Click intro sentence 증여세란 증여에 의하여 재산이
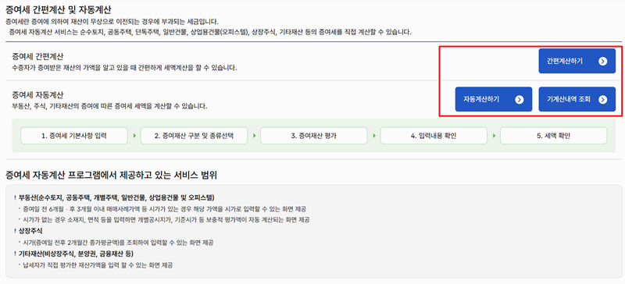Screen dimensions: 625x284 [x=112, y=22]
